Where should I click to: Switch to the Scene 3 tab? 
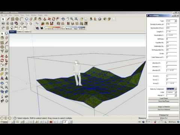click(x=27, y=32)
